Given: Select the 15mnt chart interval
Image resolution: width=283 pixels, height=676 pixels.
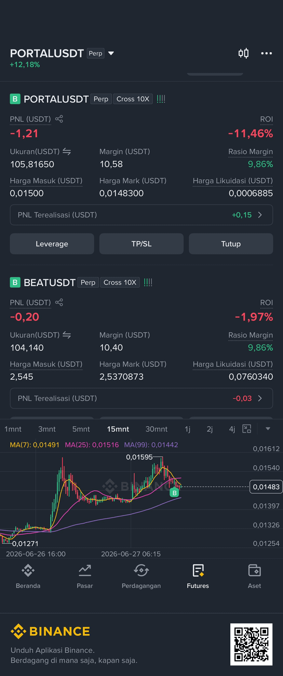Looking at the screenshot, I should click(118, 429).
